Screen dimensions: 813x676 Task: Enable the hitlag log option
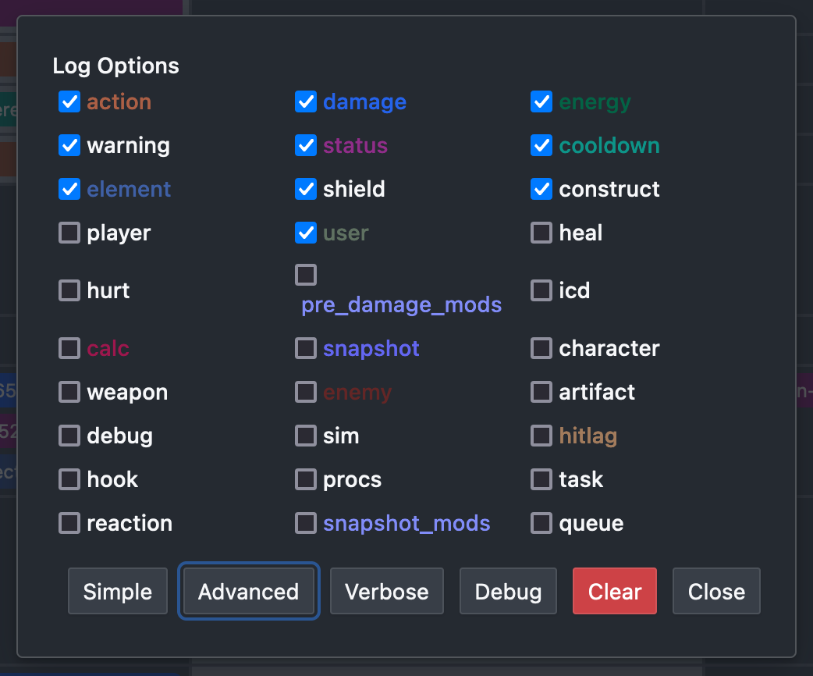tap(541, 436)
